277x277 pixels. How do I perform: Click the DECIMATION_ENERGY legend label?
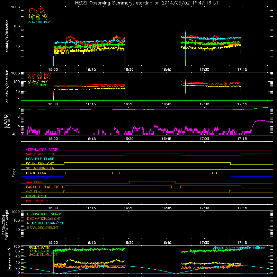point(44,214)
